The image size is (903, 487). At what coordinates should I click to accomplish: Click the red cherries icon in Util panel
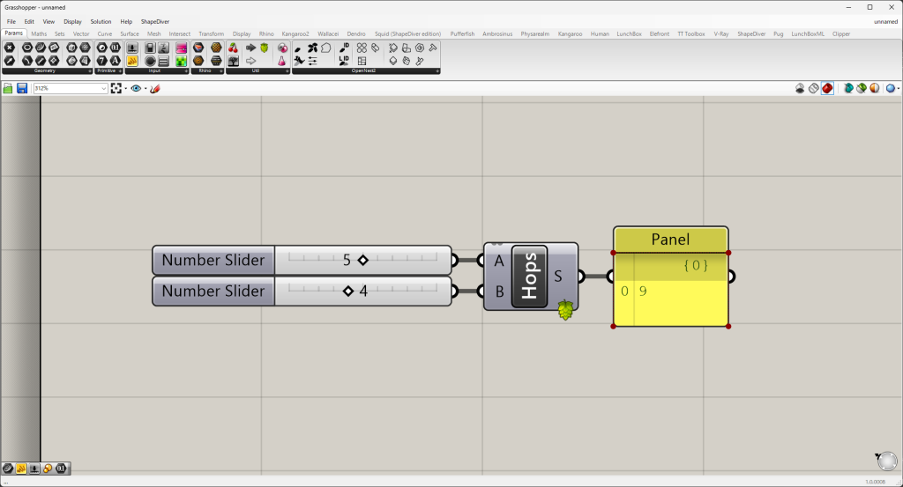pos(234,48)
